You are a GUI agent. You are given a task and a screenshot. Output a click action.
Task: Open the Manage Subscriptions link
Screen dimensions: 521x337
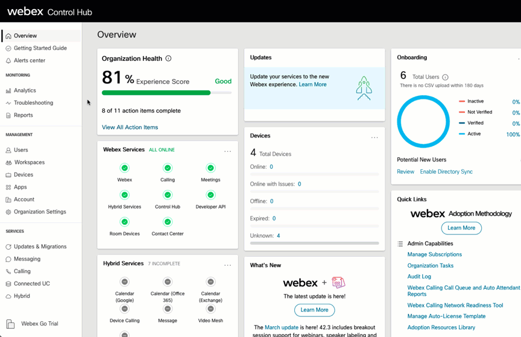[435, 254]
